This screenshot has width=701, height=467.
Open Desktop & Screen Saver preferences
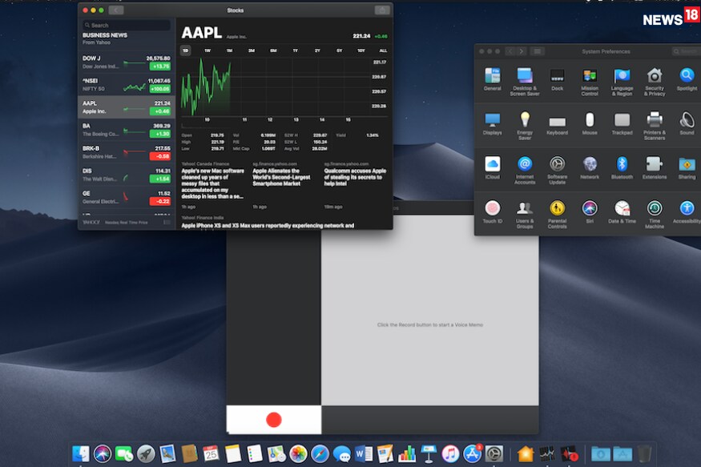[x=525, y=82]
